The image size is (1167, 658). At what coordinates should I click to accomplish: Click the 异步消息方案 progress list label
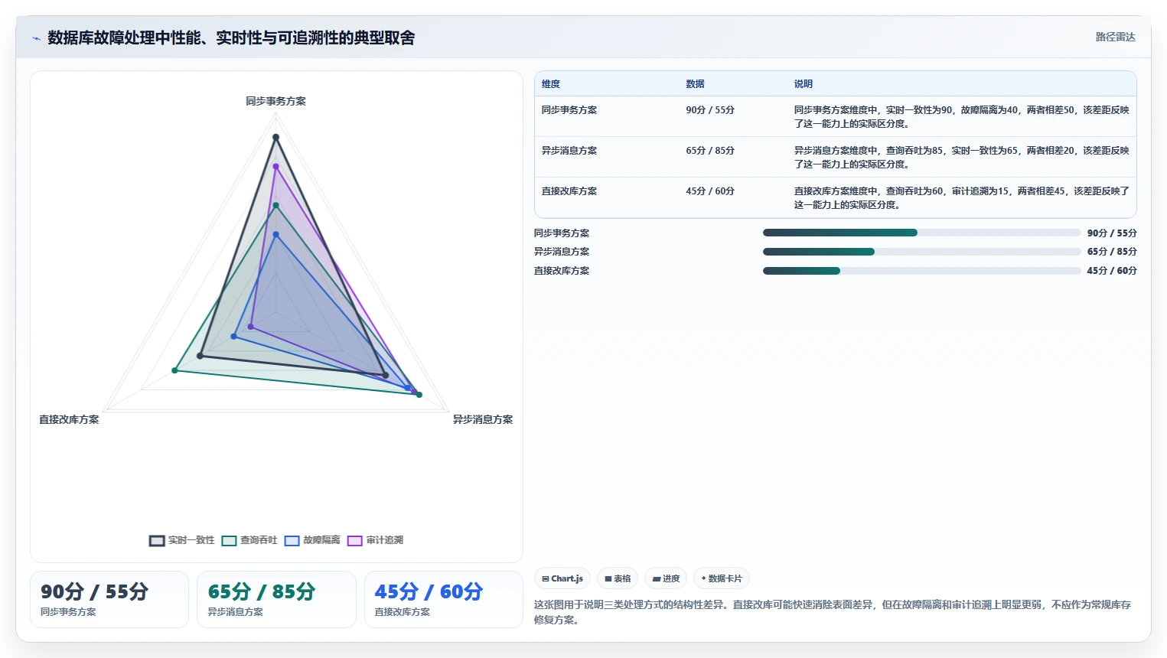[562, 252]
